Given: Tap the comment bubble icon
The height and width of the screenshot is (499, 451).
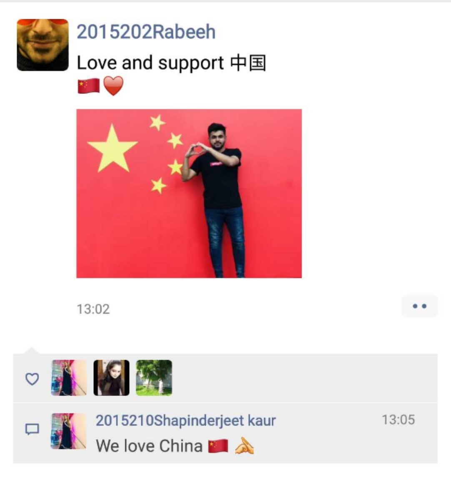Looking at the screenshot, I should tap(32, 429).
